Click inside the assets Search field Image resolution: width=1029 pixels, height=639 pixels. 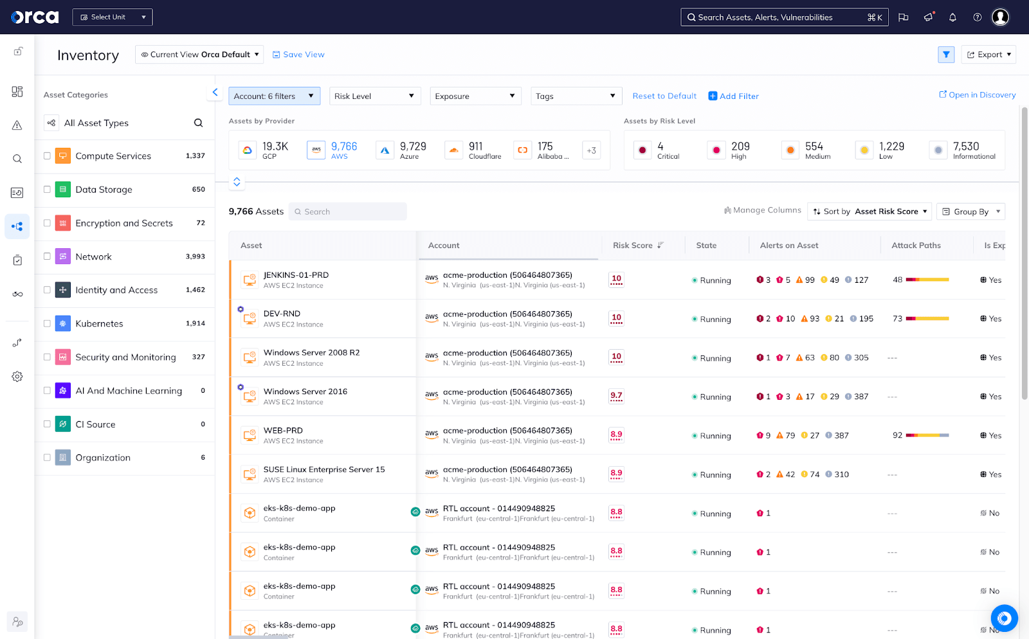pyautogui.click(x=347, y=211)
